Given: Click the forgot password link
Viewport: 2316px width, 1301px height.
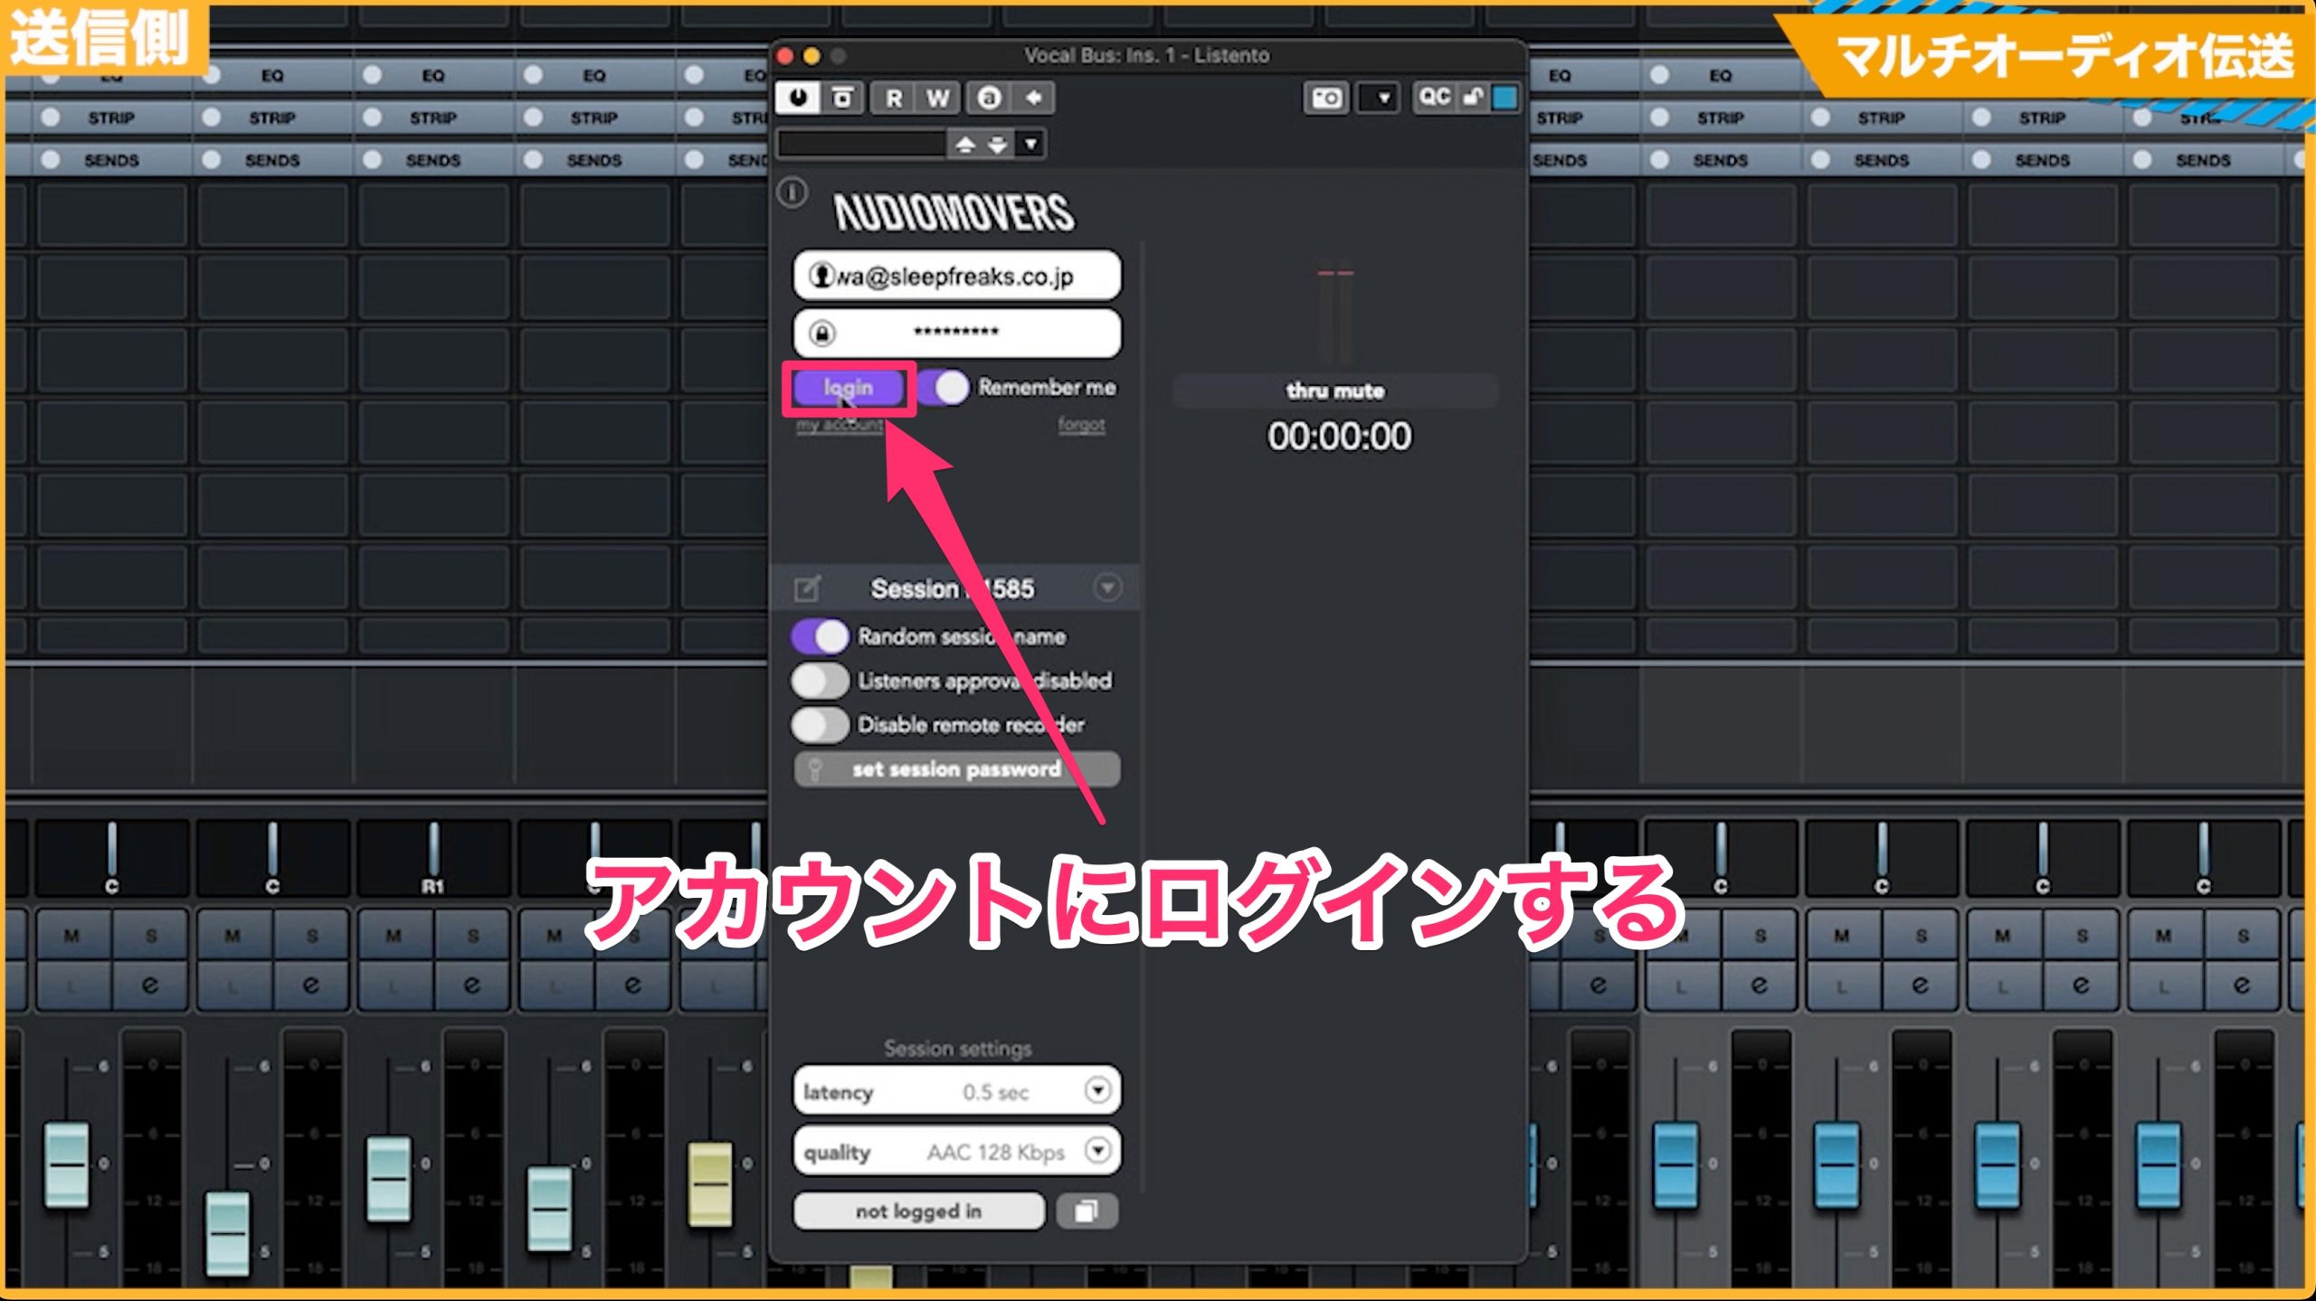Looking at the screenshot, I should pos(1082,425).
